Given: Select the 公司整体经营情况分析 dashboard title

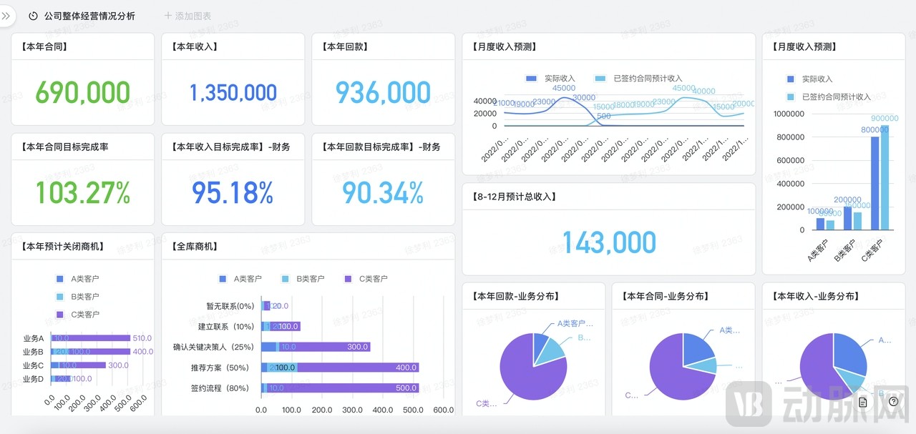Looking at the screenshot, I should (89, 16).
